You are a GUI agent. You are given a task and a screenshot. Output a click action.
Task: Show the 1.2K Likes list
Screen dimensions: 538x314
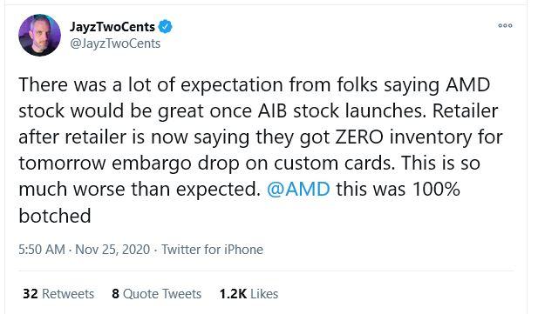[x=249, y=294]
